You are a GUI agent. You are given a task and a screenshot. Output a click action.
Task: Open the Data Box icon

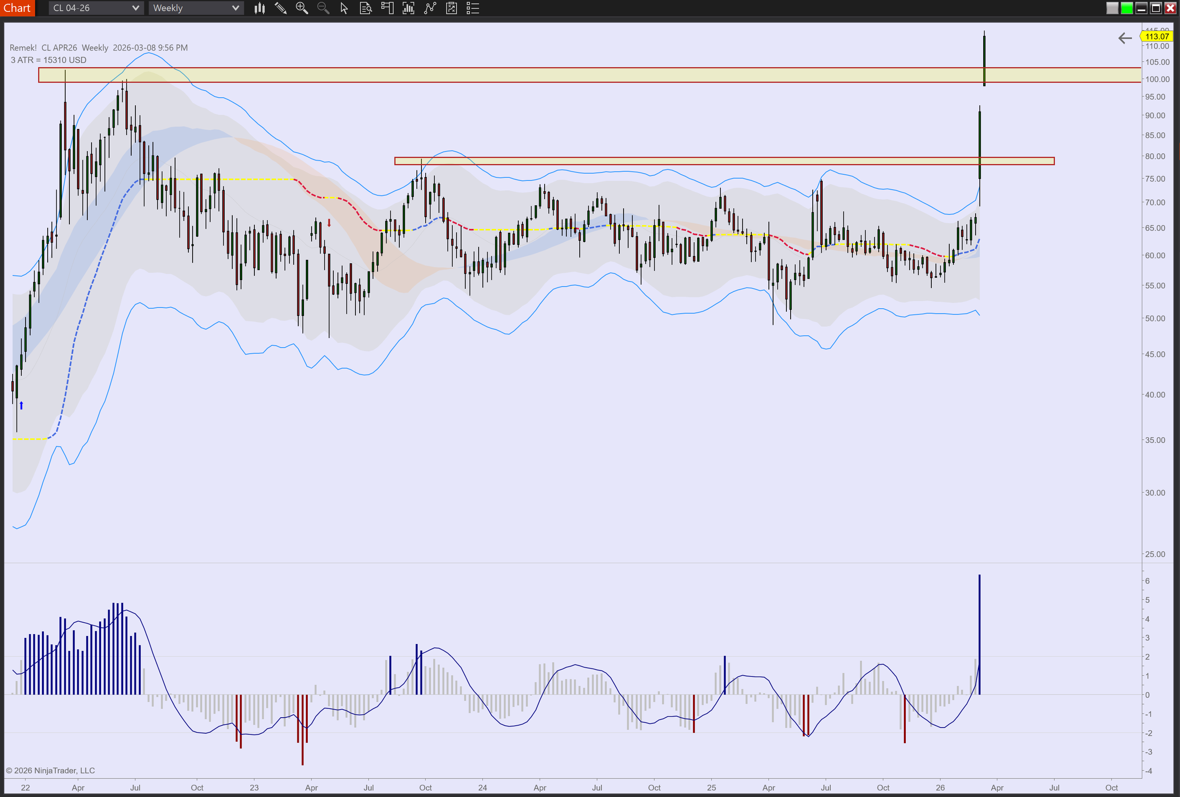[366, 8]
